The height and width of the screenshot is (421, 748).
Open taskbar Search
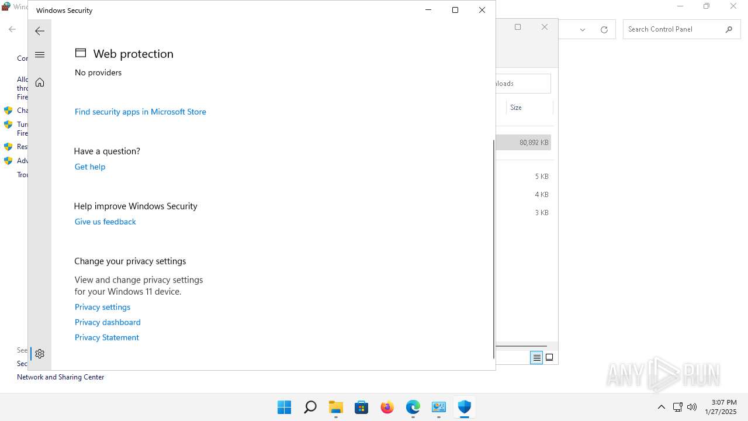coord(310,407)
